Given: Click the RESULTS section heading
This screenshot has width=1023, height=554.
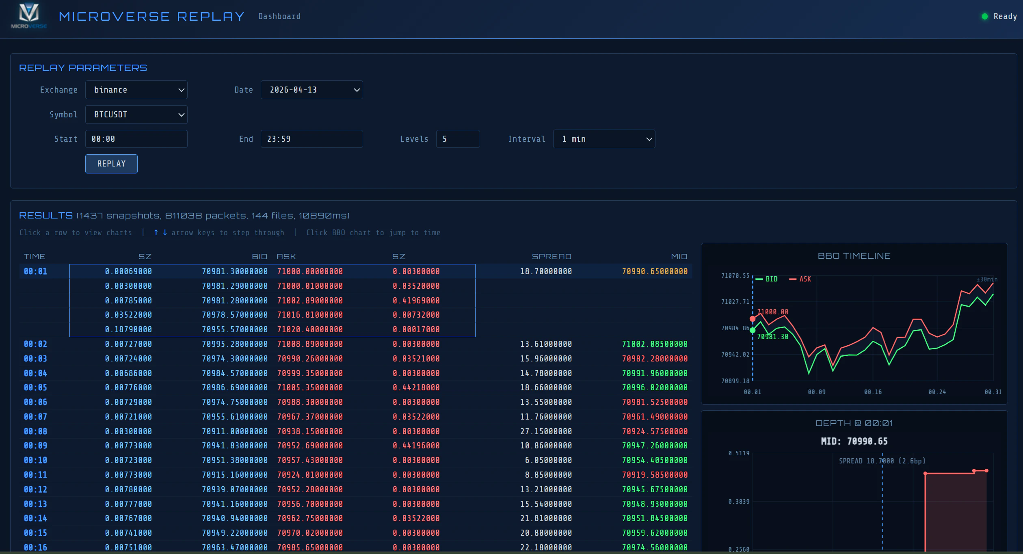Looking at the screenshot, I should 45,215.
